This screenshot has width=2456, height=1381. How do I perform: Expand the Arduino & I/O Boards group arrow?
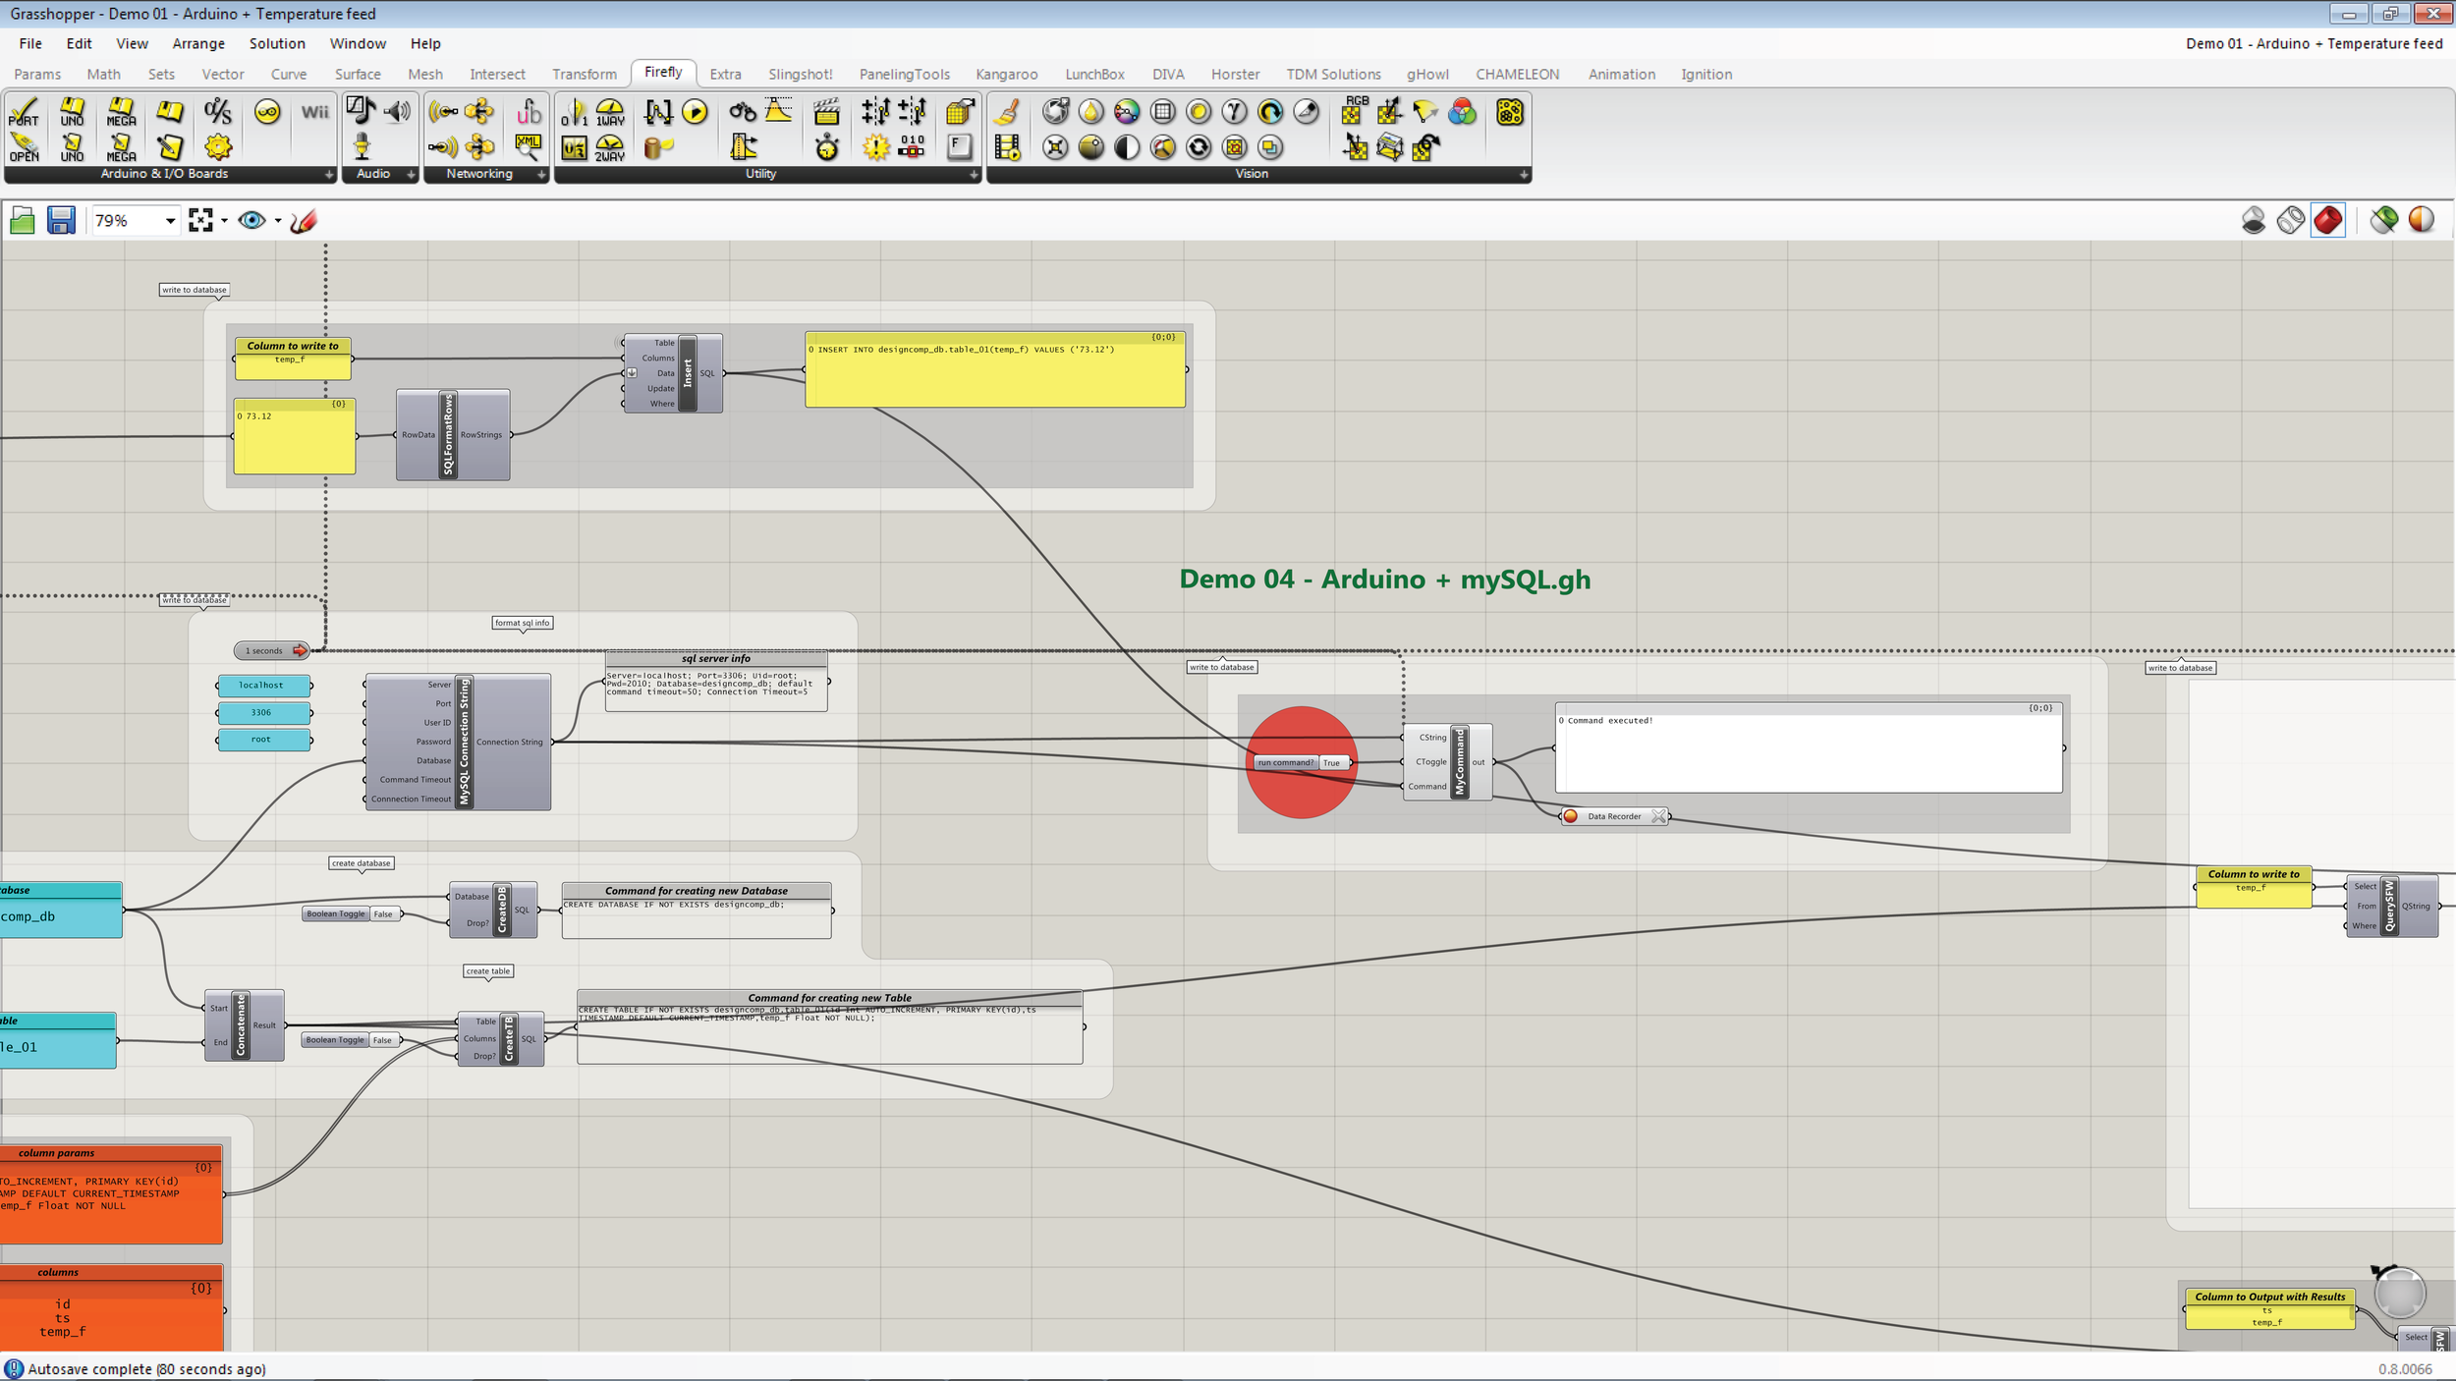click(330, 175)
